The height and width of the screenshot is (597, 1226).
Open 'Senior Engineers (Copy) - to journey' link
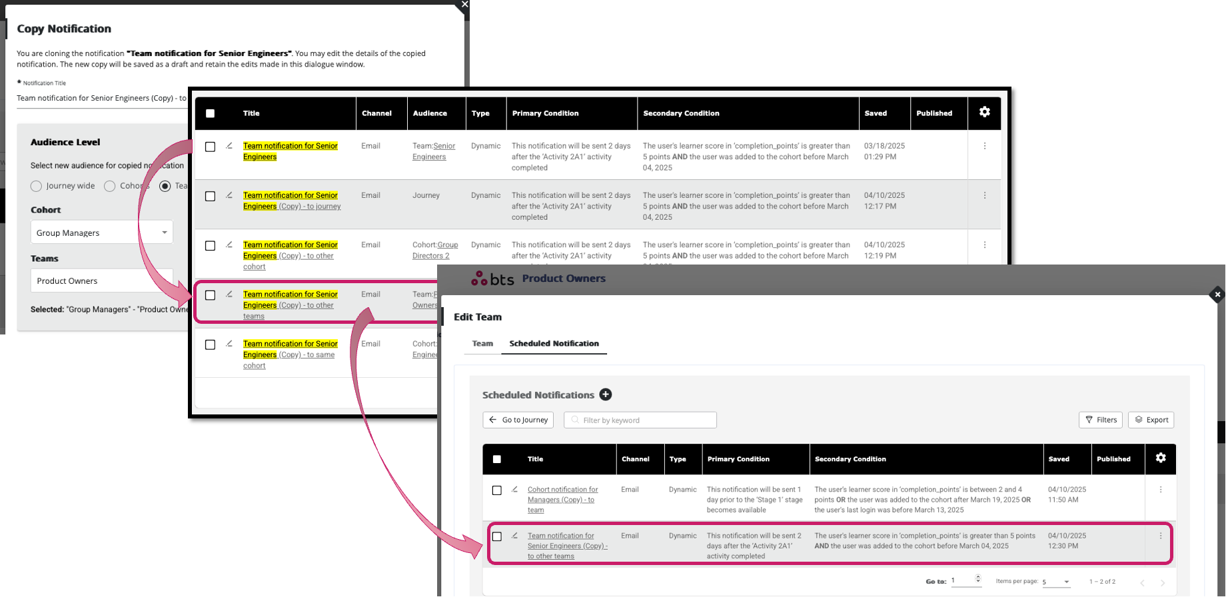(x=292, y=201)
